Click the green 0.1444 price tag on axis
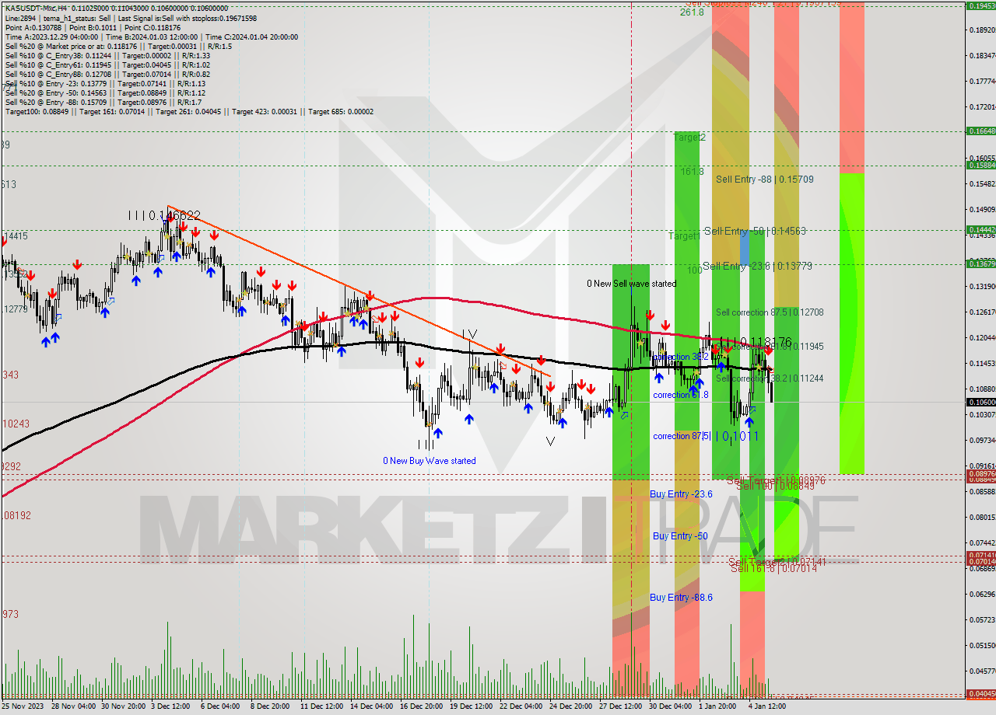This screenshot has width=996, height=715. pos(980,229)
